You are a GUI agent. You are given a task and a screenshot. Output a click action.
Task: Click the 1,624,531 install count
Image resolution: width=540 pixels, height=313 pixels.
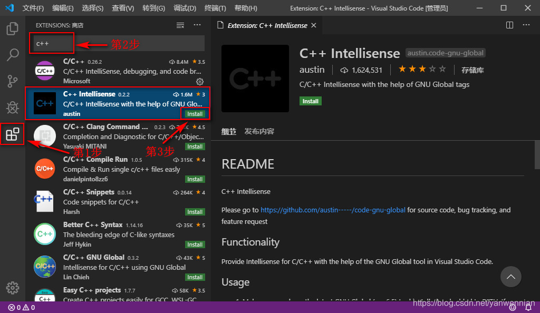(x=361, y=70)
